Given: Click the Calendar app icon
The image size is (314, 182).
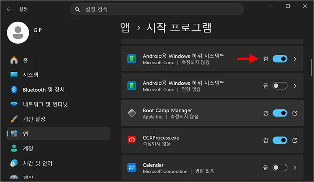Looking at the screenshot, I should (x=132, y=167).
